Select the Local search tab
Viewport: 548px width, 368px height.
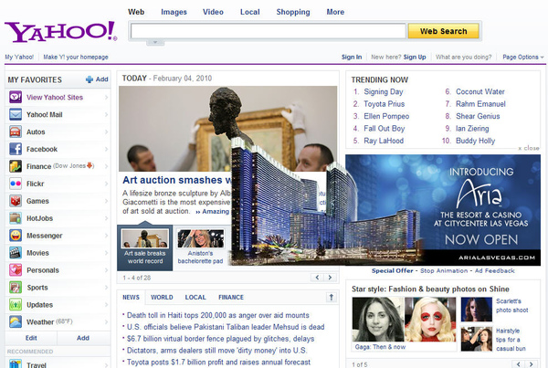coord(250,12)
